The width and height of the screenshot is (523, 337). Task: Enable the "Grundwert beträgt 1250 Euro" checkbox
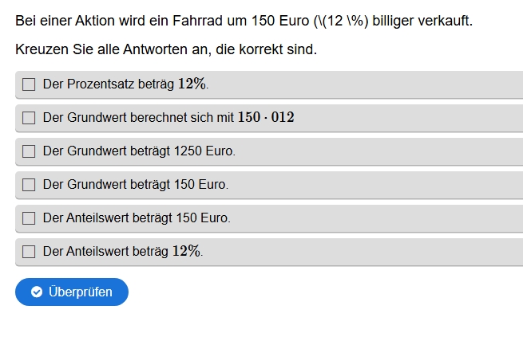[x=29, y=151]
